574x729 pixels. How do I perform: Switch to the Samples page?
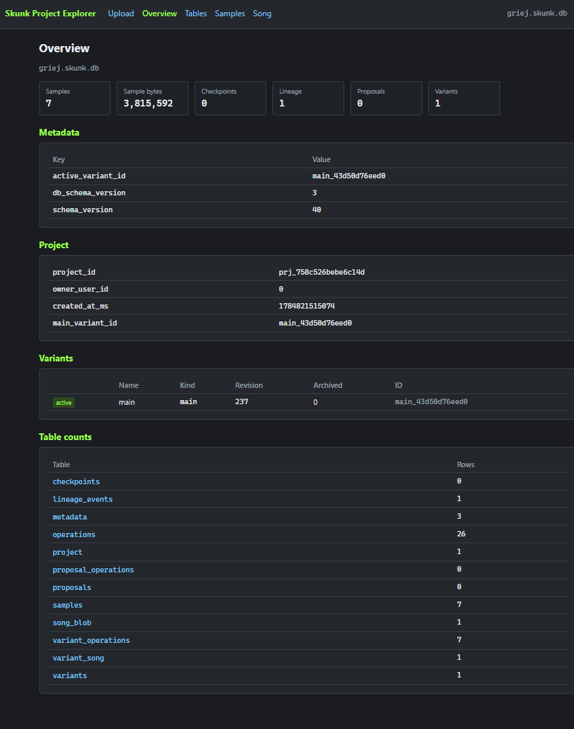click(230, 14)
